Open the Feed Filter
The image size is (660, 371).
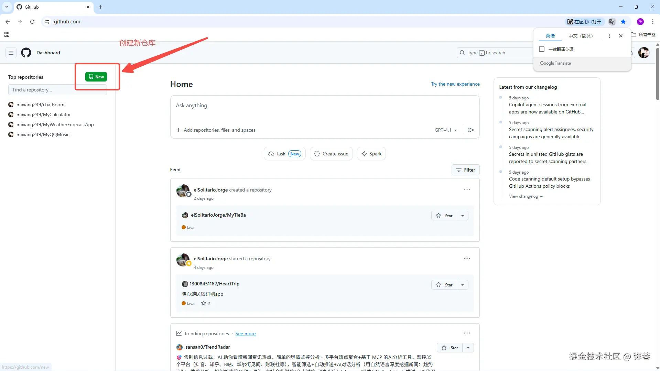point(465,170)
